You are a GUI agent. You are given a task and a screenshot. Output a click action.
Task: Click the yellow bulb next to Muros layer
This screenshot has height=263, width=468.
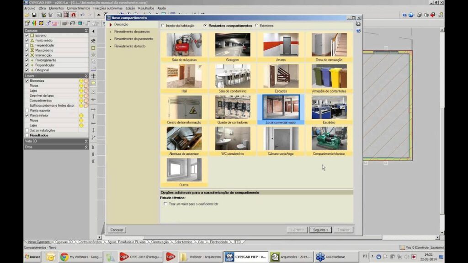81,85
